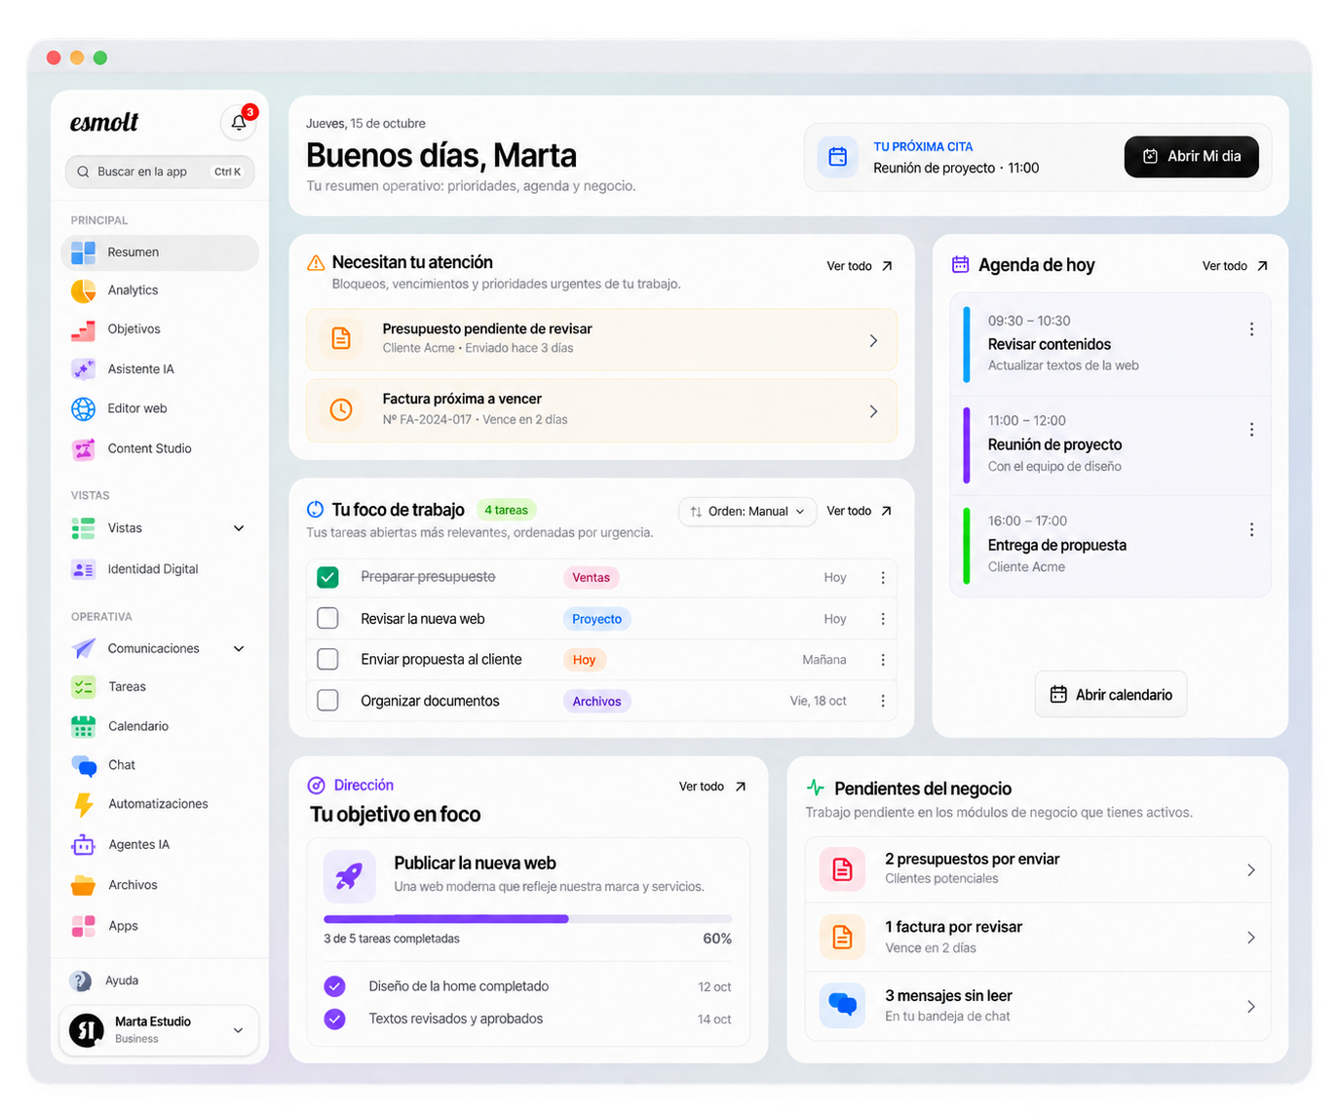Viewport: 1339px width, 1116px height.
Task: Click the Publicar la nueva web progress bar
Action: click(527, 919)
